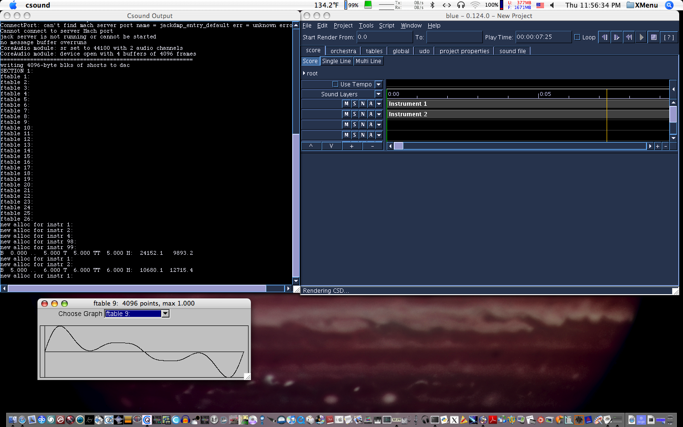The image size is (683, 427).
Task: Open the third layer's dropdown arrow
Action: pos(379,124)
